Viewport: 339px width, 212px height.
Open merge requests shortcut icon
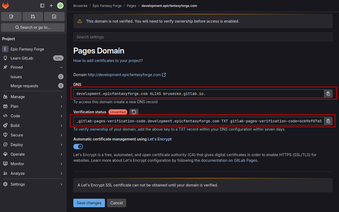(33, 16)
